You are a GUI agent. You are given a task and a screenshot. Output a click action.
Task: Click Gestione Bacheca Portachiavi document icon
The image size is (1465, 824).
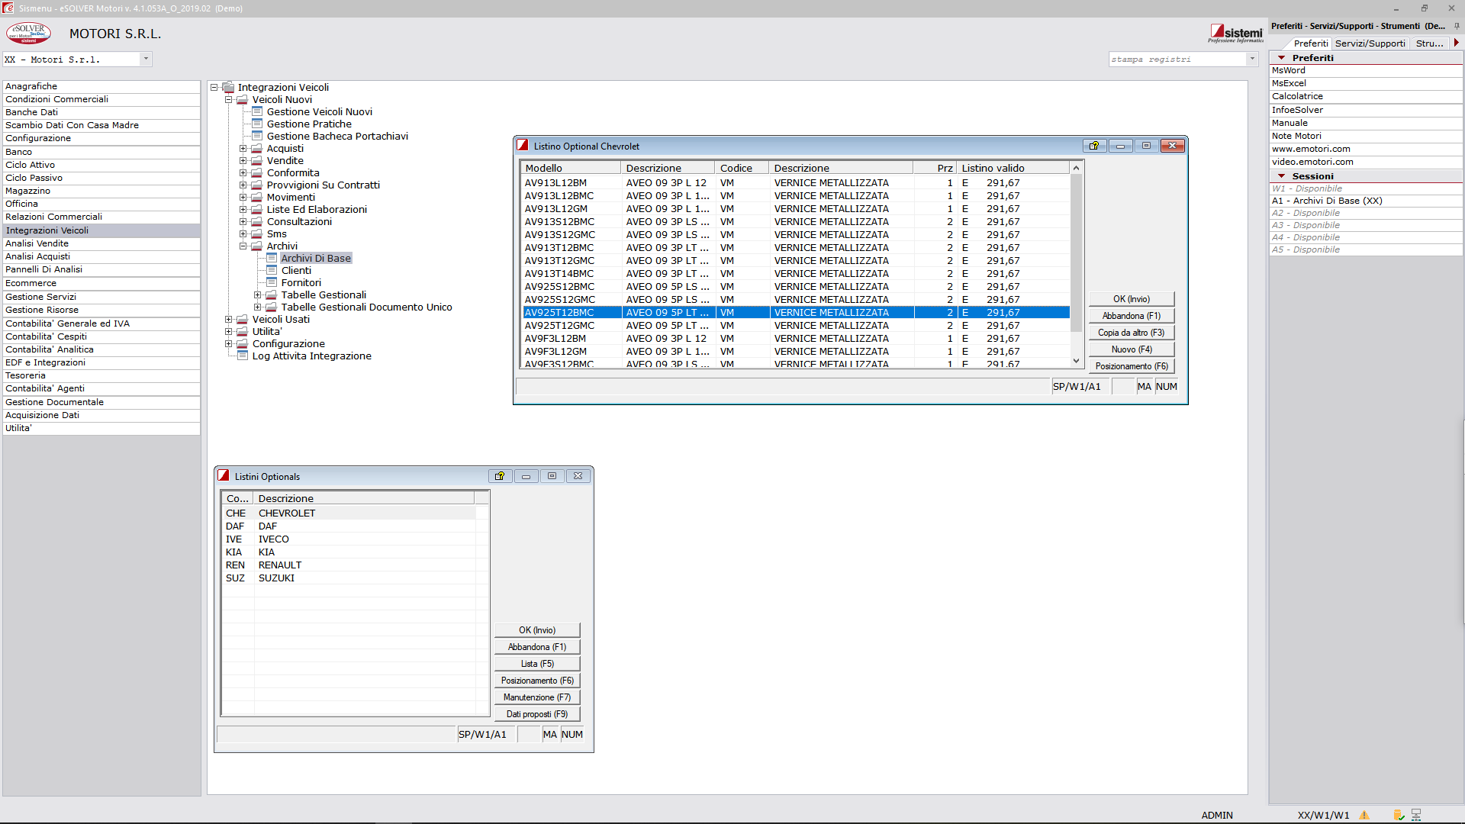click(x=257, y=136)
